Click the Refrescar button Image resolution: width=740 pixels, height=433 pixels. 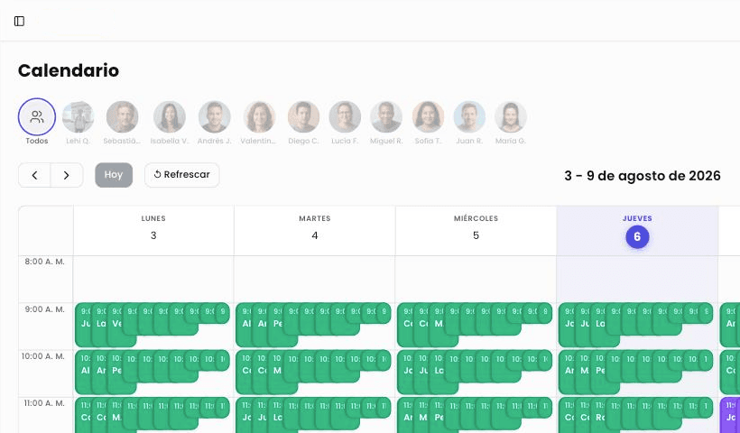coord(181,175)
